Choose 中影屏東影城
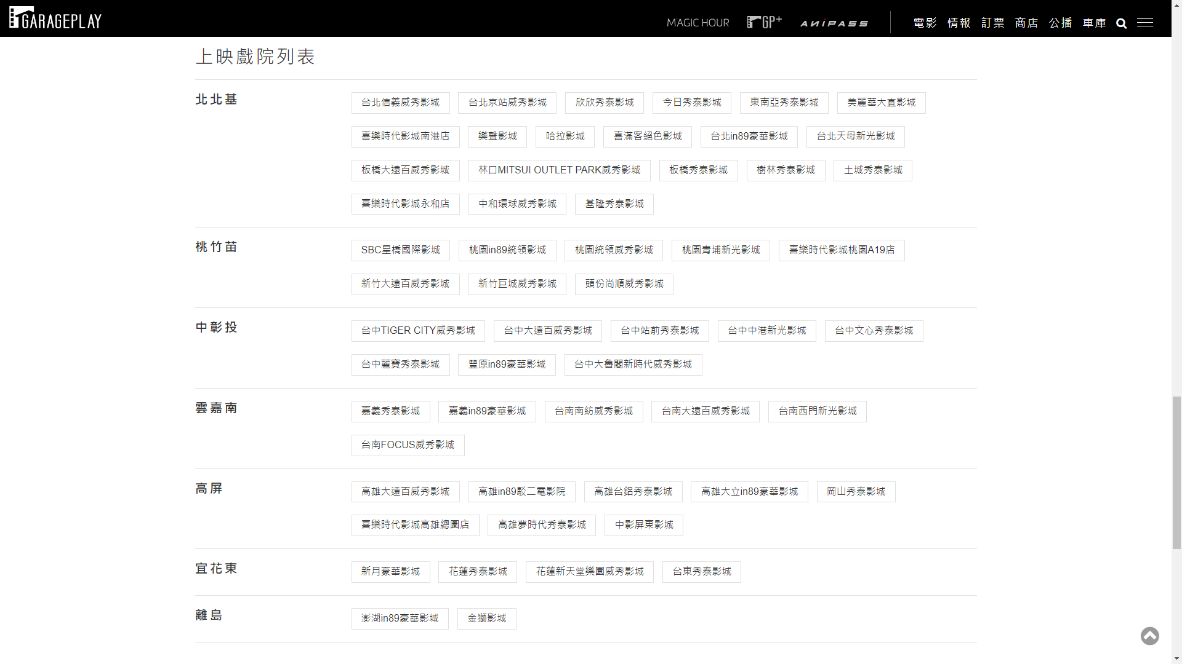 [644, 525]
